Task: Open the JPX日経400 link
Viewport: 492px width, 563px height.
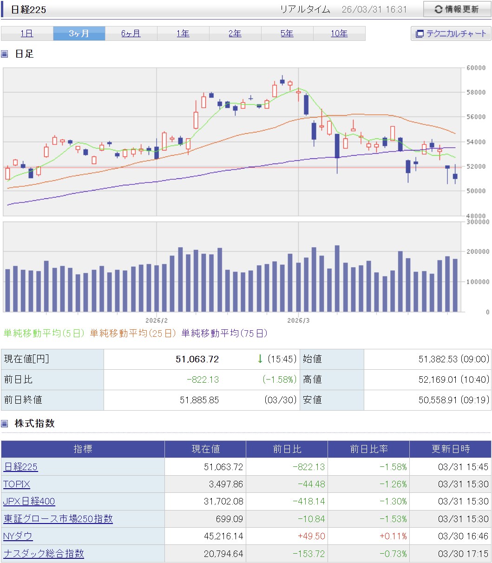Action: click(x=29, y=501)
